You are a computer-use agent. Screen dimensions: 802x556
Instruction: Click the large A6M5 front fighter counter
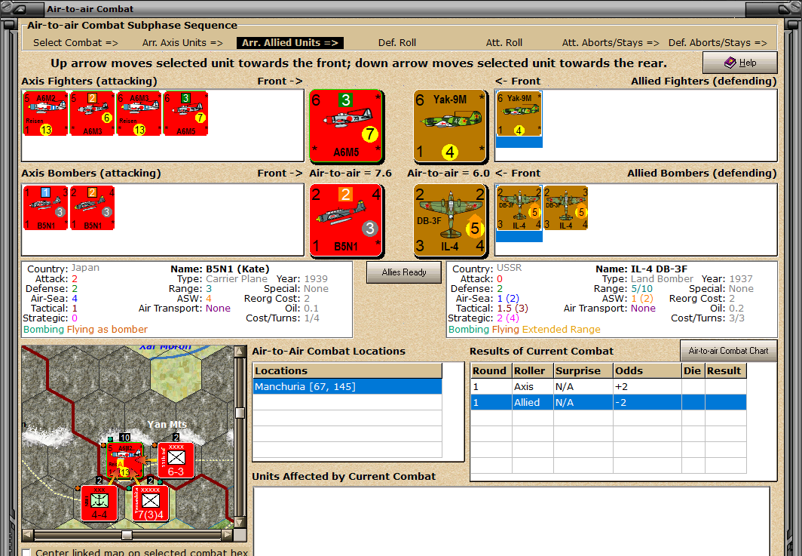click(346, 126)
